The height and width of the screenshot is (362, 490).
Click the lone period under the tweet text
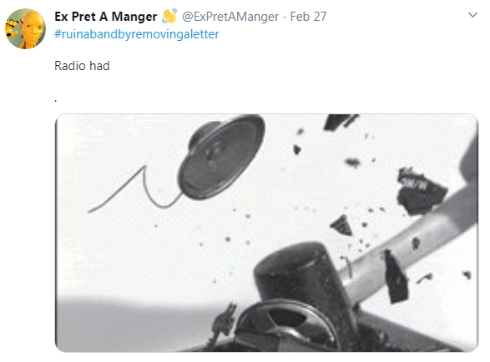(56, 101)
